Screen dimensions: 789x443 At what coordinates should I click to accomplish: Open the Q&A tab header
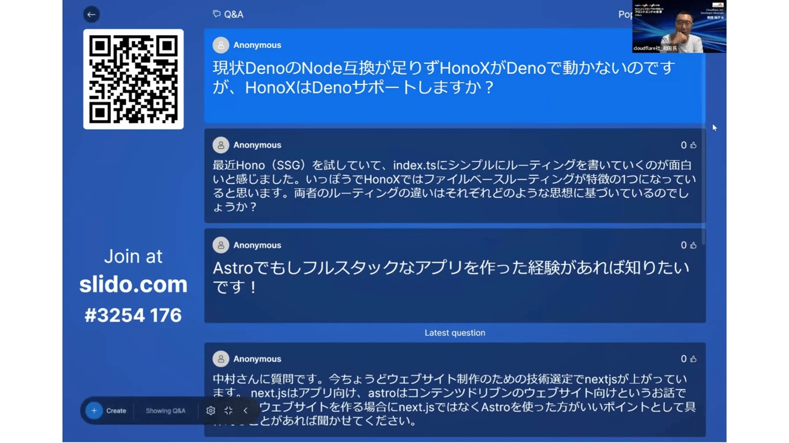228,14
